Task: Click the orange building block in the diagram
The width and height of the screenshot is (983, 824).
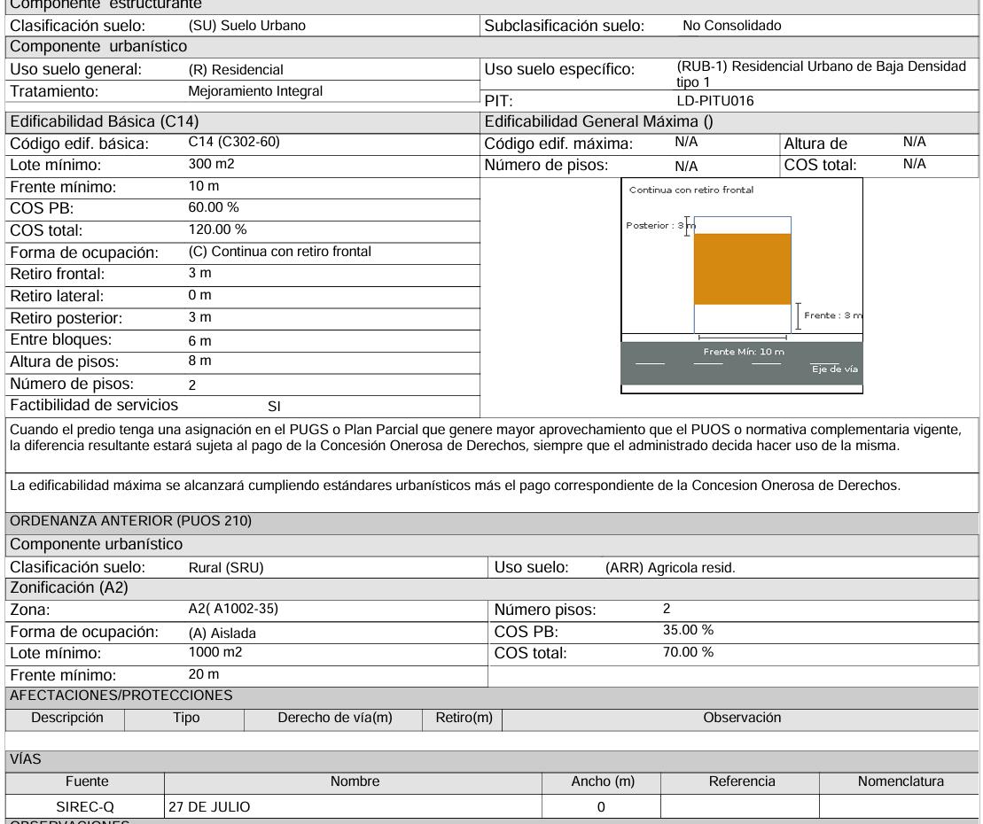Action: pyautogui.click(x=742, y=269)
